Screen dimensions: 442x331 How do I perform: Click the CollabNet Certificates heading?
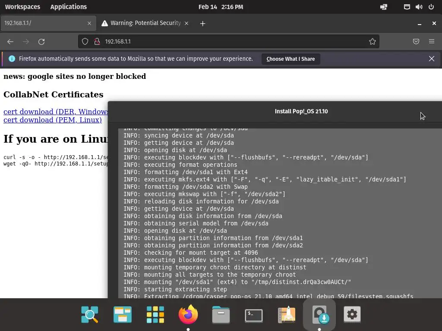[54, 94]
